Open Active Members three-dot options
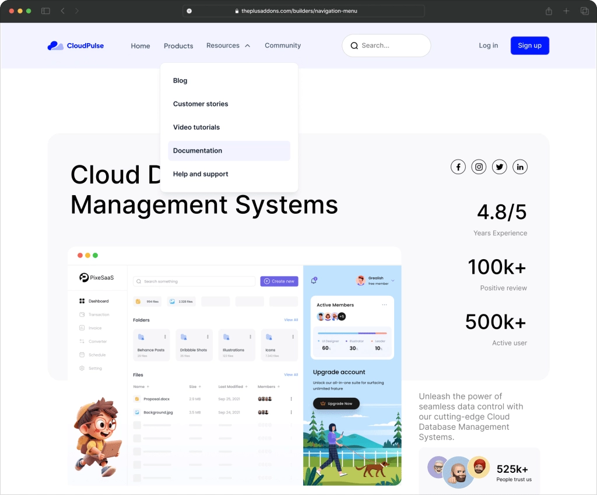The image size is (597, 495). [x=384, y=305]
